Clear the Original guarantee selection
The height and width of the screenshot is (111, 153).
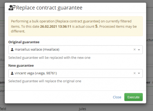pos(135,49)
